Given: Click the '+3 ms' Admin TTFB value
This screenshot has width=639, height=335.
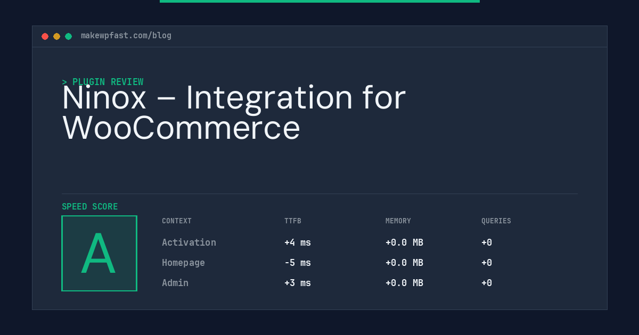Looking at the screenshot, I should [x=298, y=283].
